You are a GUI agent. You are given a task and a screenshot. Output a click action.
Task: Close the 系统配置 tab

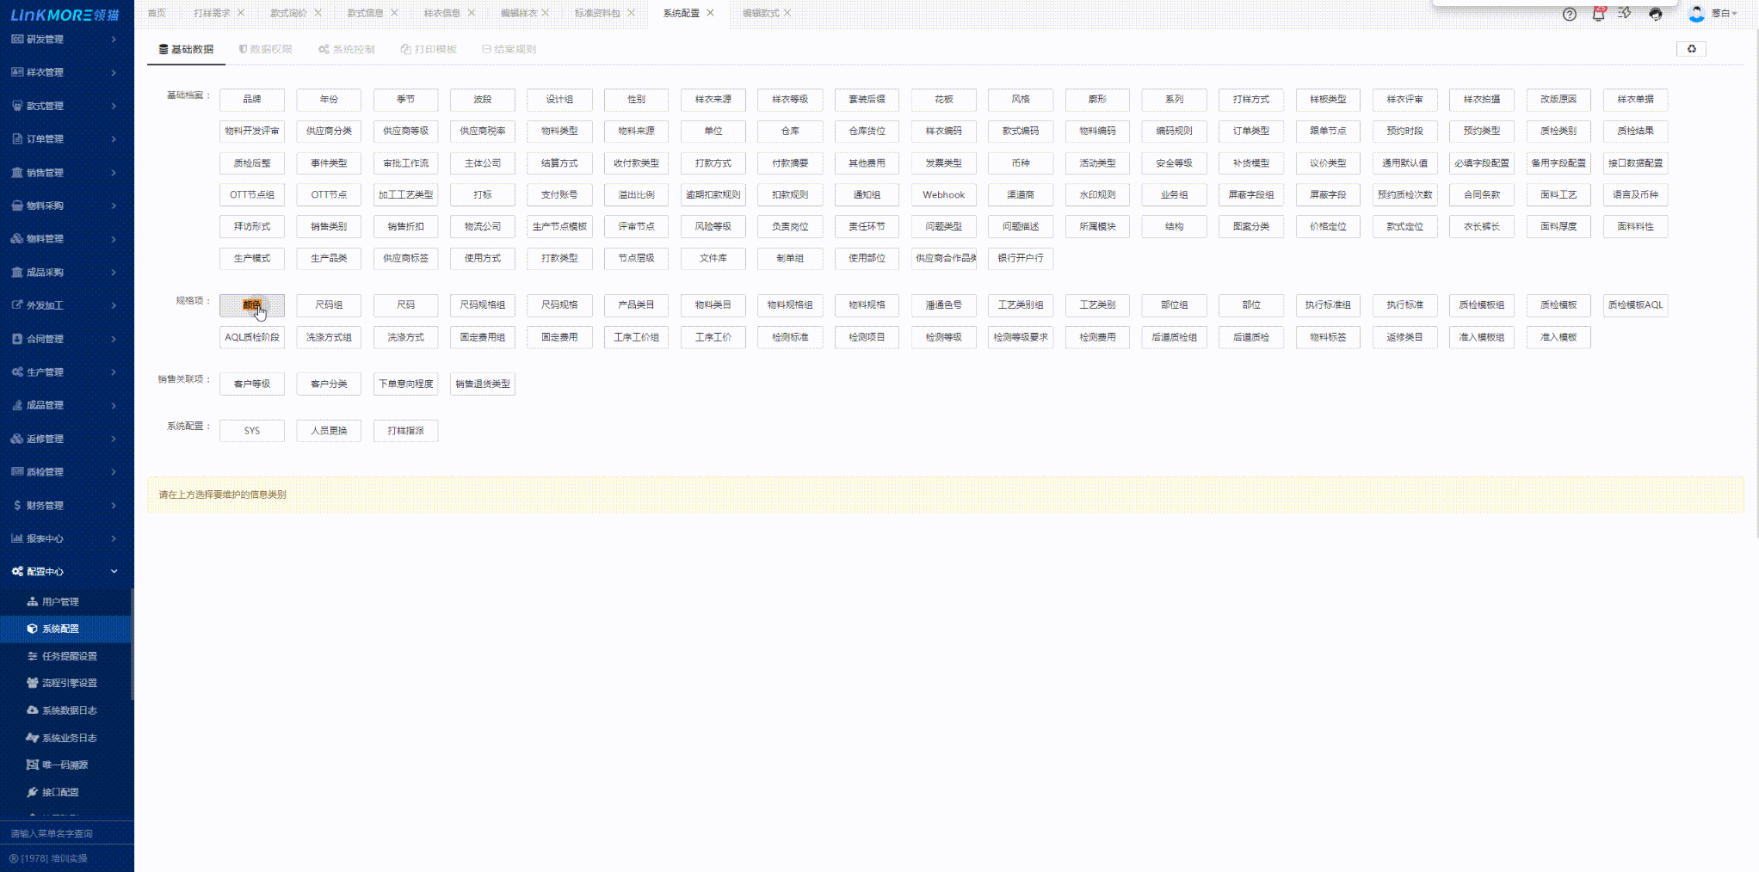pos(710,13)
